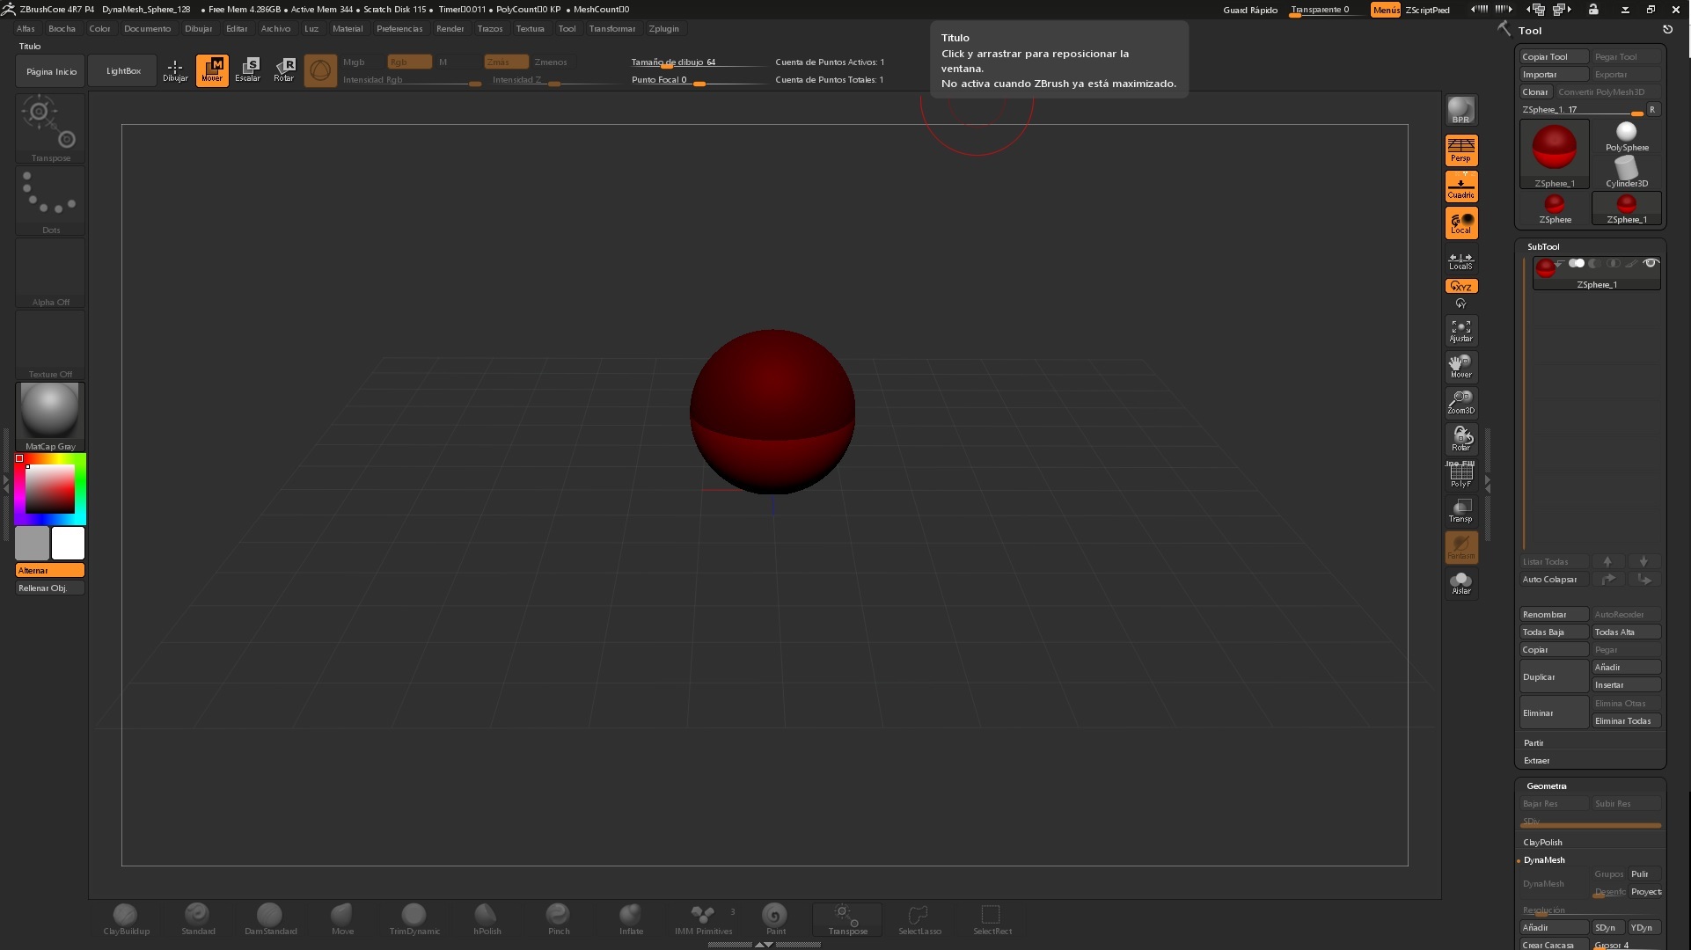The height and width of the screenshot is (950, 1691).
Task: Select the Rotar transform tool
Action: [x=283, y=69]
